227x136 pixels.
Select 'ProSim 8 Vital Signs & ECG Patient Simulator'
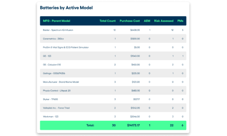pos(66,47)
